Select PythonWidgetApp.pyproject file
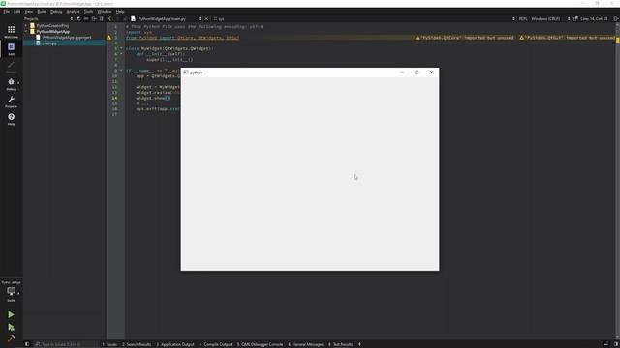 (x=67, y=37)
